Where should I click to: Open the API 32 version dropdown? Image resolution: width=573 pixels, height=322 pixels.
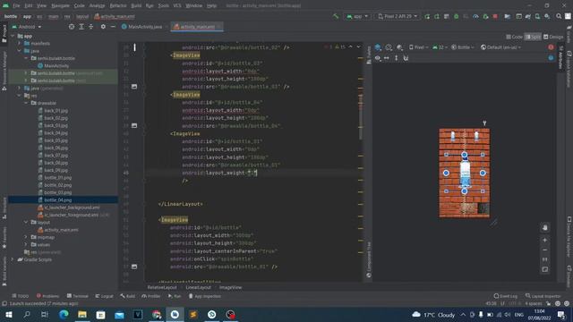point(440,47)
